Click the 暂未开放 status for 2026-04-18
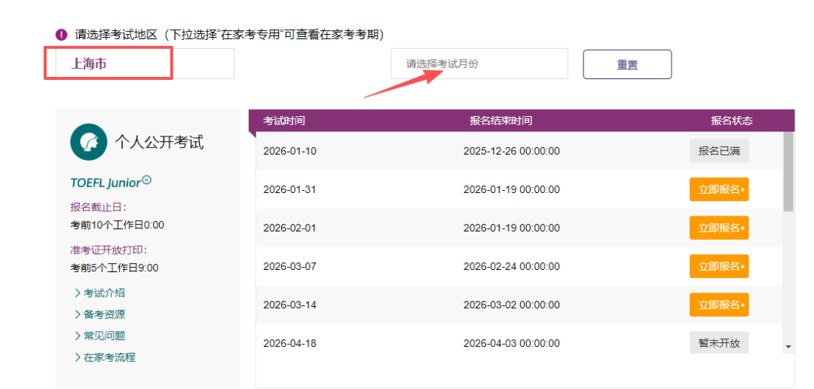The width and height of the screenshot is (814, 389). [719, 343]
